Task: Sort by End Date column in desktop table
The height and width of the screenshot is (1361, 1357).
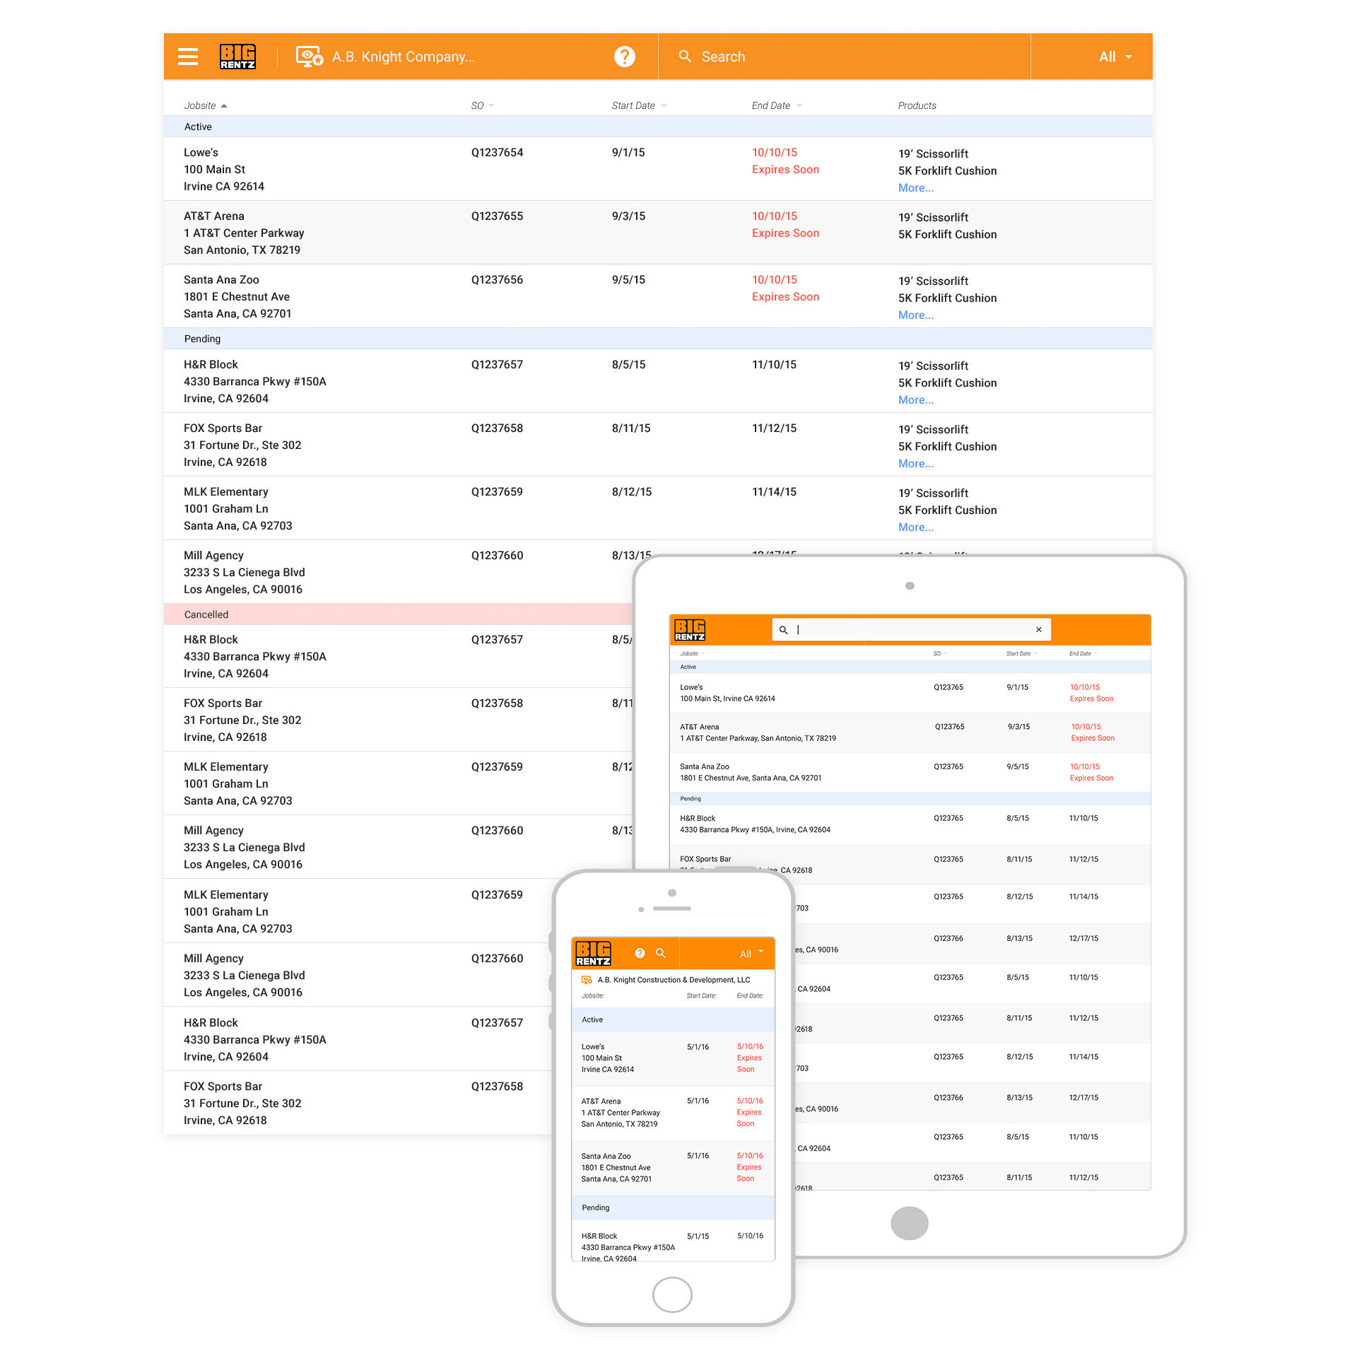Action: click(777, 105)
